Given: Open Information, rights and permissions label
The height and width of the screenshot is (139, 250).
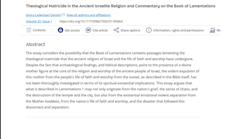Looking at the screenshot, I should point(178,30).
